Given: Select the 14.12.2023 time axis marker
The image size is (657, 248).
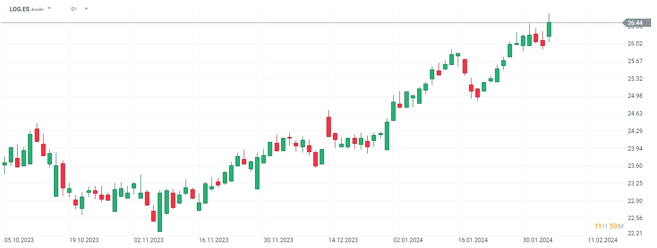Looking at the screenshot, I should point(343,240).
